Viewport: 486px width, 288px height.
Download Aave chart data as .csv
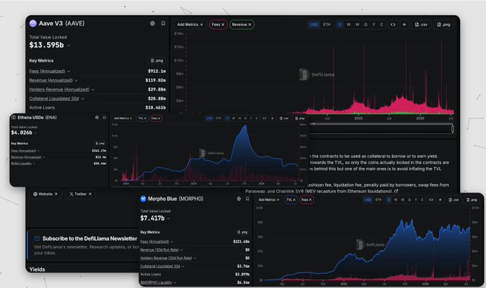tap(421, 24)
